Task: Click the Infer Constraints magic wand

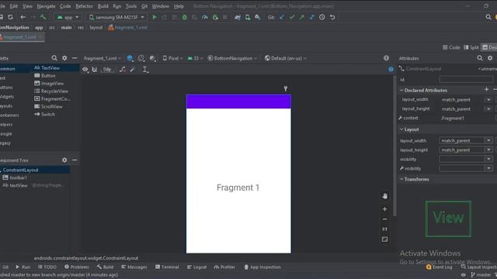Action: 133,69
